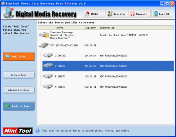Select the F: (NTFS) partition row
This screenshot has width=176, height=137.
point(108,87)
